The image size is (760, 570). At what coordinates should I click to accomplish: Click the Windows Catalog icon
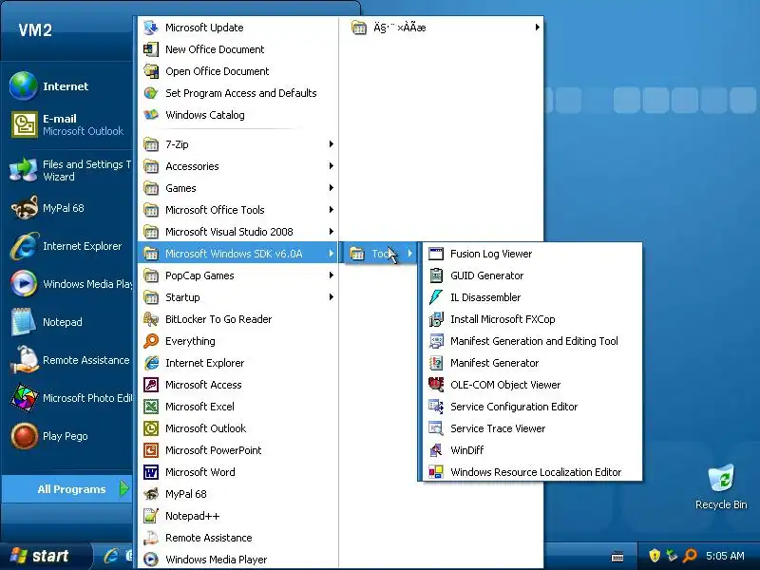(151, 114)
